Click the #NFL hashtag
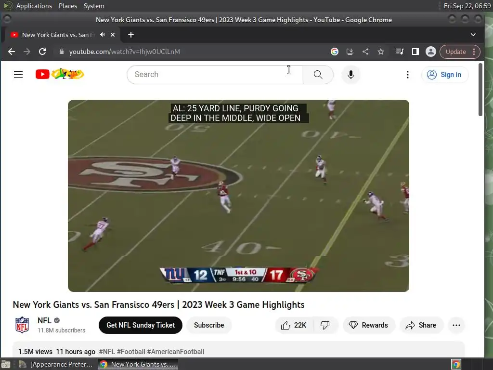This screenshot has width=493, height=370. pyautogui.click(x=107, y=351)
